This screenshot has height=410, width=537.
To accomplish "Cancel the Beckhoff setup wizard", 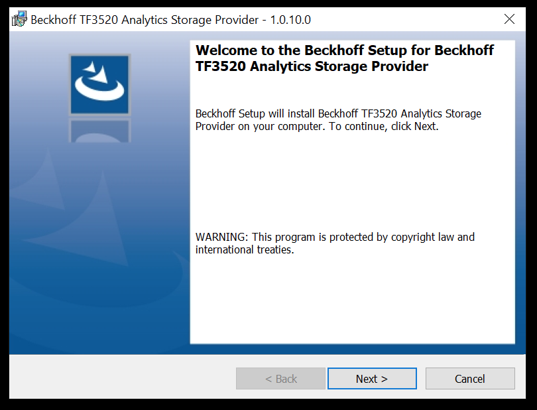I will coord(470,378).
